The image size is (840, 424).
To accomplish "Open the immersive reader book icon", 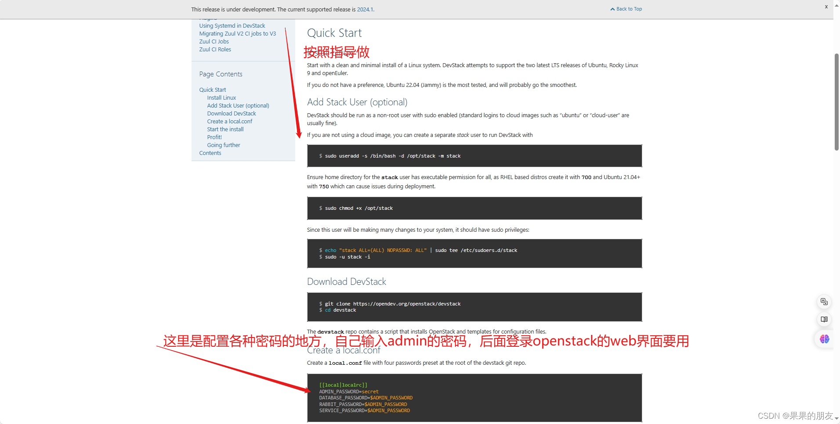I will pyautogui.click(x=825, y=320).
